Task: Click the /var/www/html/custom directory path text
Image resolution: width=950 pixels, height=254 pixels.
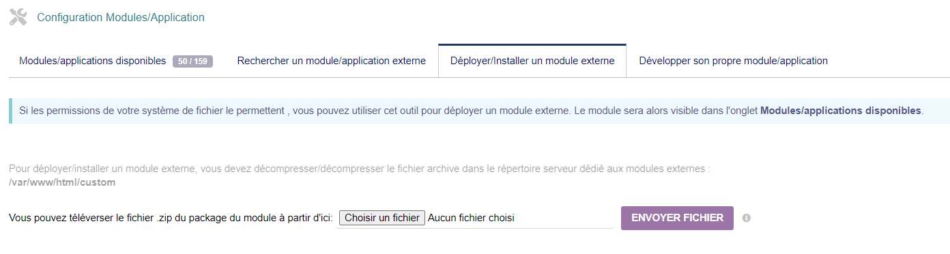Action: tap(62, 182)
